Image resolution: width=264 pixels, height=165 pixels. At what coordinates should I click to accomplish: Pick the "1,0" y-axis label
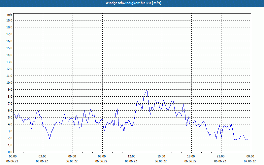pyautogui.click(x=10, y=145)
